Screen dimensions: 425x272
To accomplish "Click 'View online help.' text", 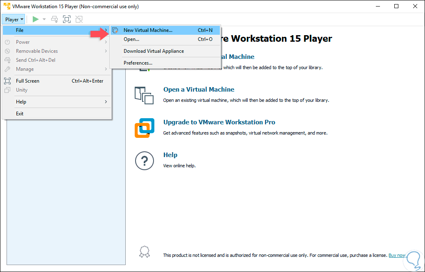I will (x=179, y=166).
